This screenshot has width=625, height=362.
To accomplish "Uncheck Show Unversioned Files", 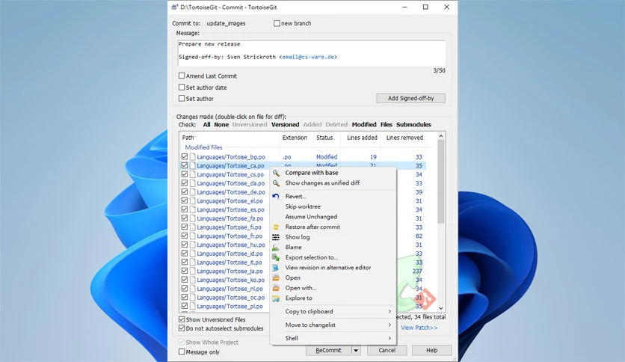I will 182,319.
